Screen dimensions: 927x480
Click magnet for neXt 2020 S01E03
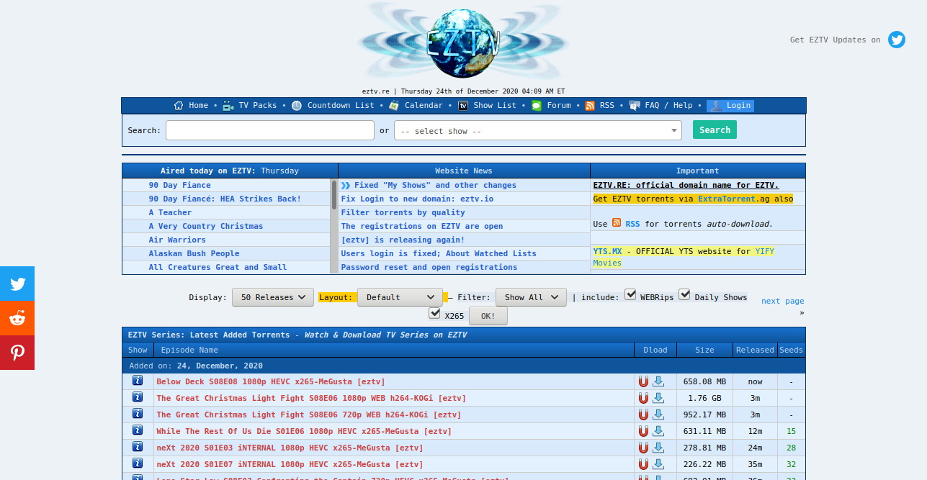[x=643, y=448]
